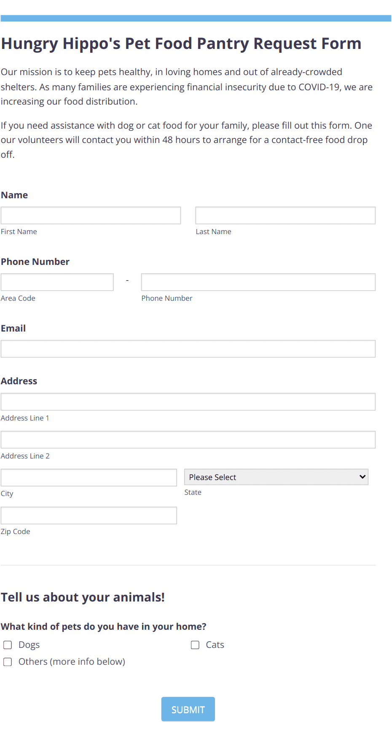Image resolution: width=392 pixels, height=739 pixels.
Task: Click the Zip Code input field
Action: [89, 515]
